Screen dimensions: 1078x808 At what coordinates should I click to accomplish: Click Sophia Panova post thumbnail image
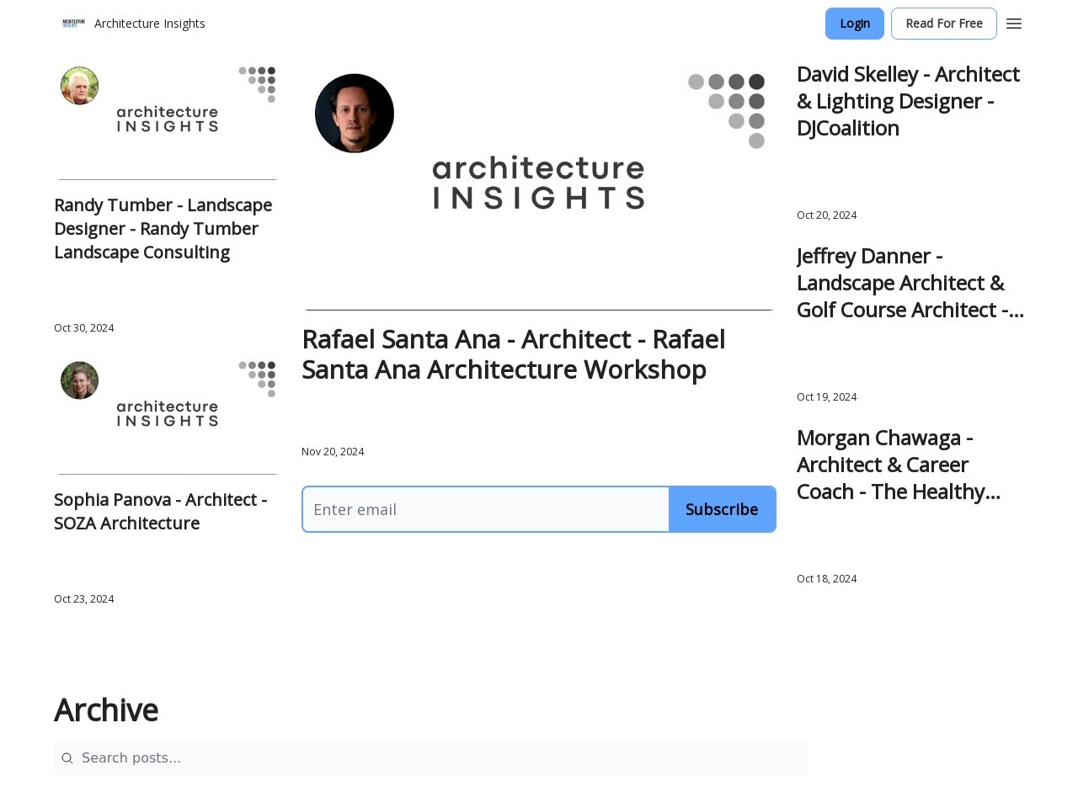168,416
